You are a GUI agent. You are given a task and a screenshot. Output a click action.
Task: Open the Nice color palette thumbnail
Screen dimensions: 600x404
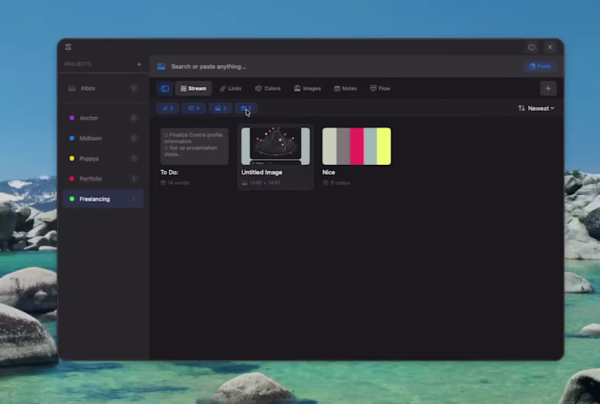pos(357,146)
